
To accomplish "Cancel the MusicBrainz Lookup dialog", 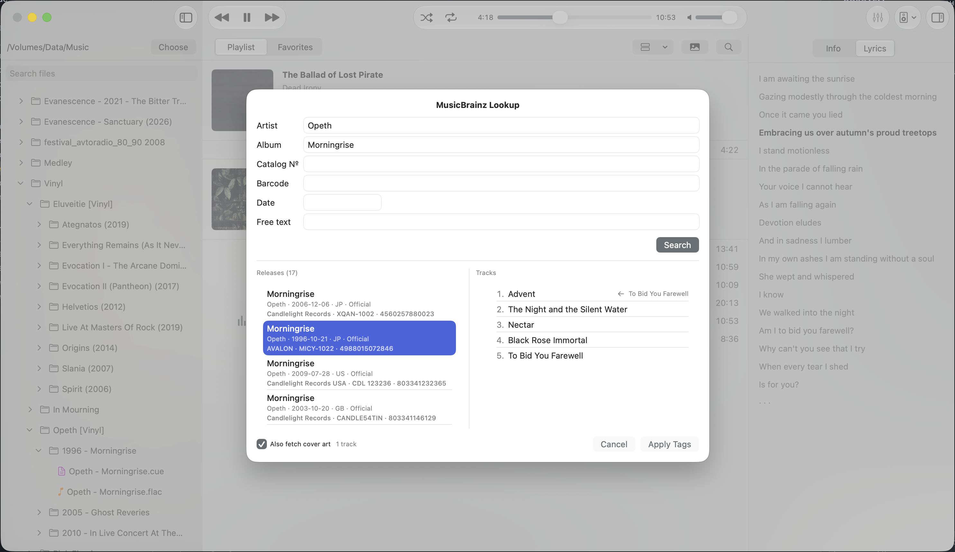I will [614, 444].
